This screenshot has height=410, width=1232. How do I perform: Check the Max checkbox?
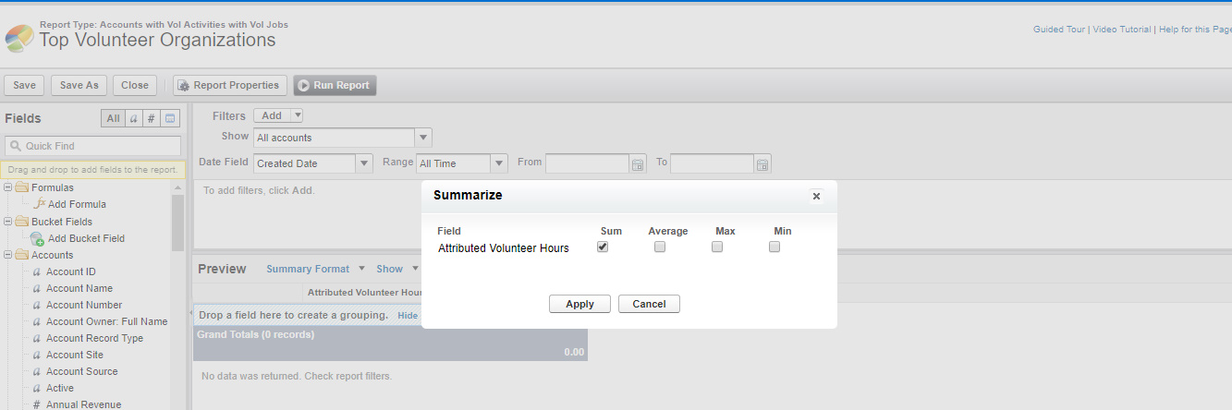[717, 247]
